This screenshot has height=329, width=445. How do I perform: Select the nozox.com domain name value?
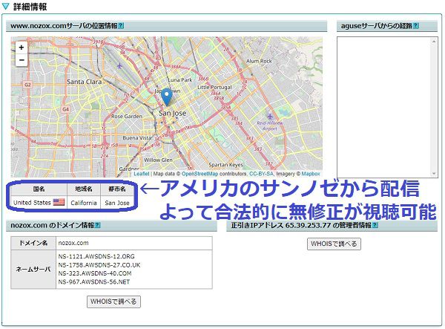(x=73, y=243)
